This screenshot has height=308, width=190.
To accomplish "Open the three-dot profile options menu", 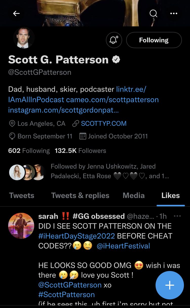I will pos(174,13).
